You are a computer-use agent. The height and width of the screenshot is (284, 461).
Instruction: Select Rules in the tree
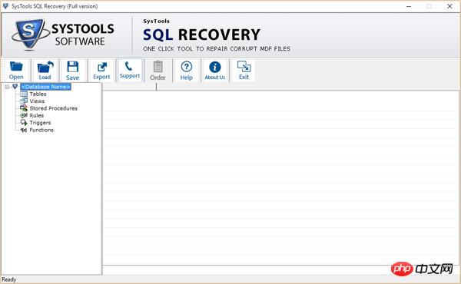pyautogui.click(x=36, y=115)
